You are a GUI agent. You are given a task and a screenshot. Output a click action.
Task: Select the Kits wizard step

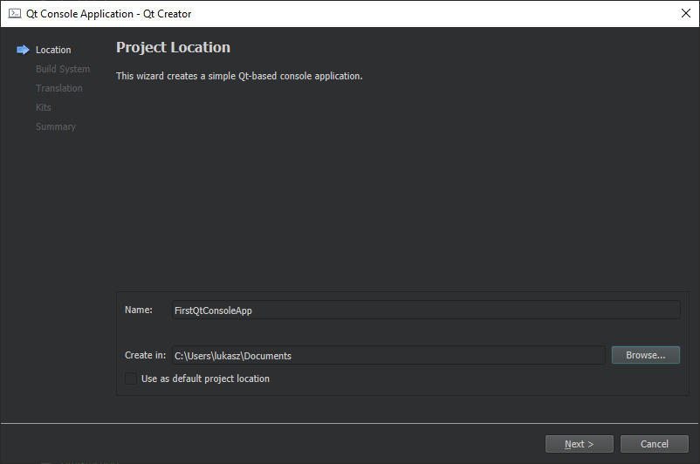44,107
